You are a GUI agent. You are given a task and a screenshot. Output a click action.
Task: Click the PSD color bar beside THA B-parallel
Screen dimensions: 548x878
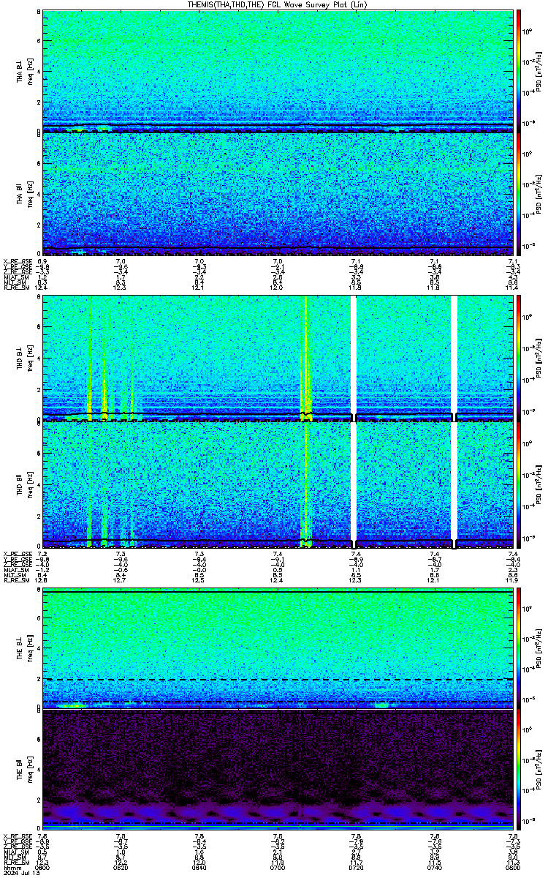click(519, 194)
